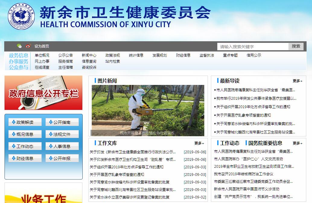Open the 新闻中心 menu item
The height and width of the screenshot is (203, 312).
click(x=89, y=55)
